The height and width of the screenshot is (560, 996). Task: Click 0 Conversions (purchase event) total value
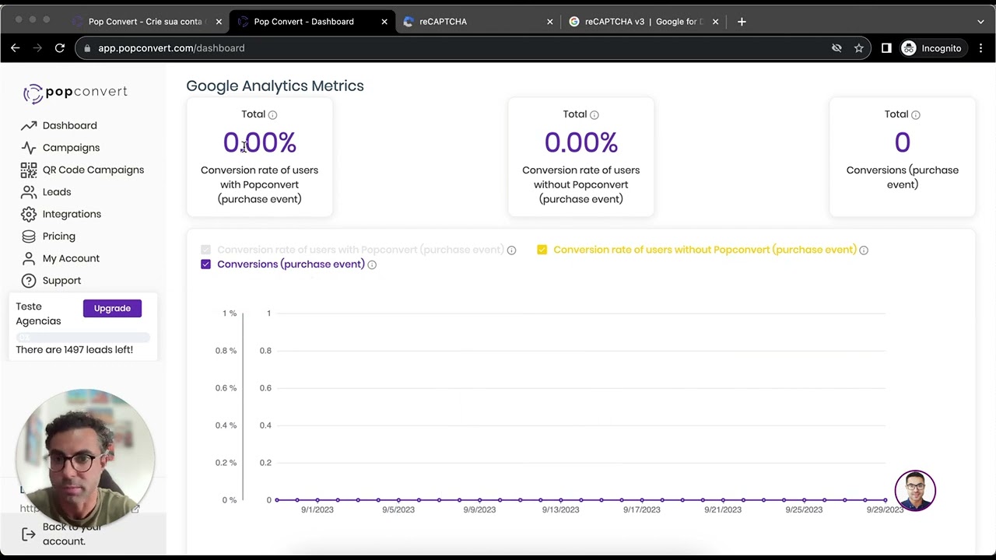click(x=903, y=142)
